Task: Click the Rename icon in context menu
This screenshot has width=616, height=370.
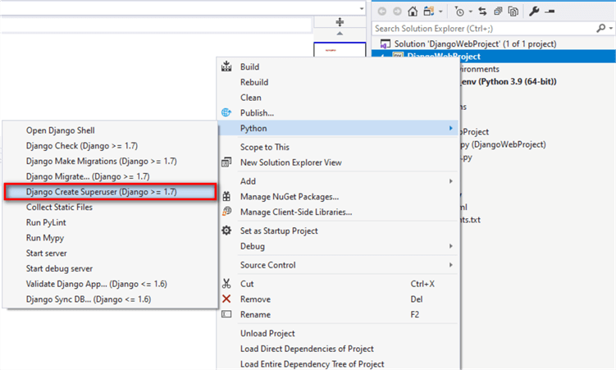Action: tap(226, 314)
